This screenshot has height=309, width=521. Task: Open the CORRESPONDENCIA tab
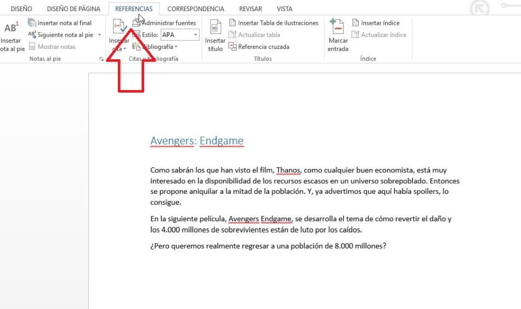point(196,9)
